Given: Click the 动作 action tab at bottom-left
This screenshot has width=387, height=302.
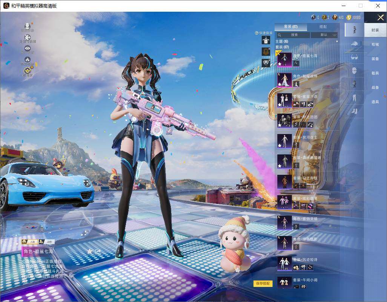Looking at the screenshot, I should (47, 242).
